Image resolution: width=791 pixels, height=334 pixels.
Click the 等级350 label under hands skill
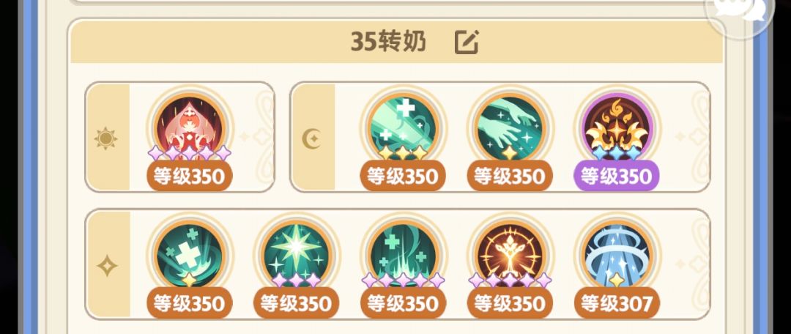pyautogui.click(x=510, y=176)
